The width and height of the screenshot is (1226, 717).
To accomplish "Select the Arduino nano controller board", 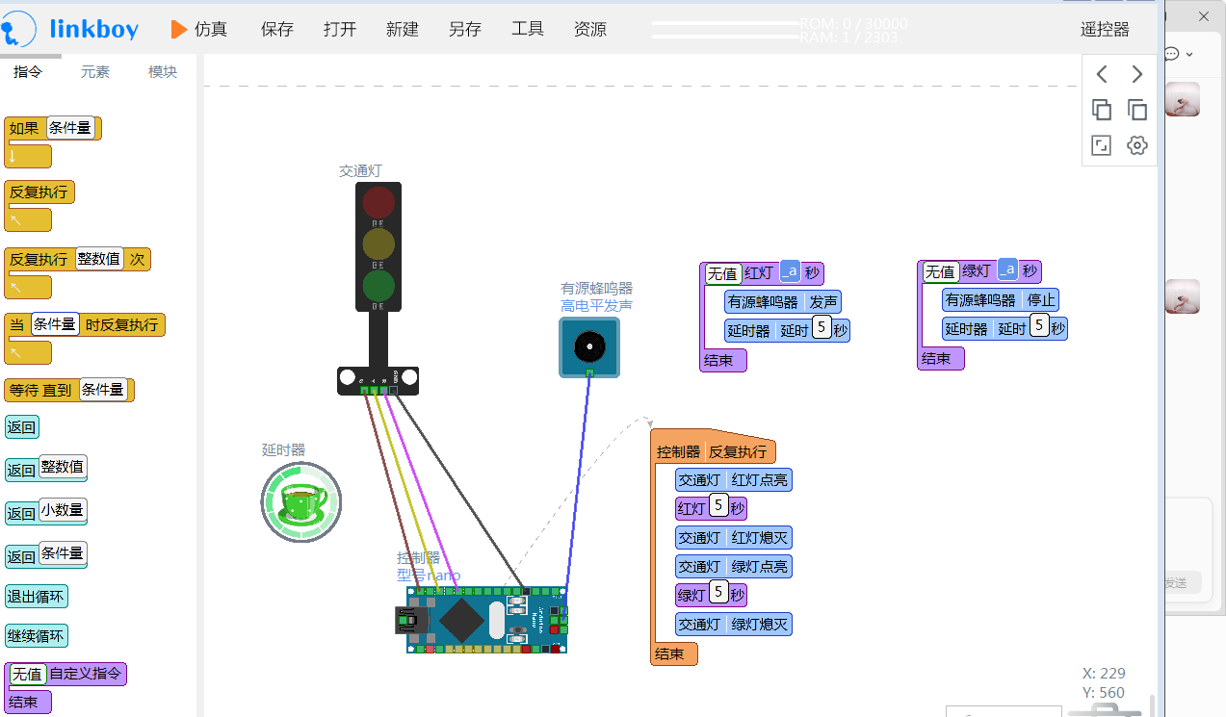I will [x=485, y=620].
